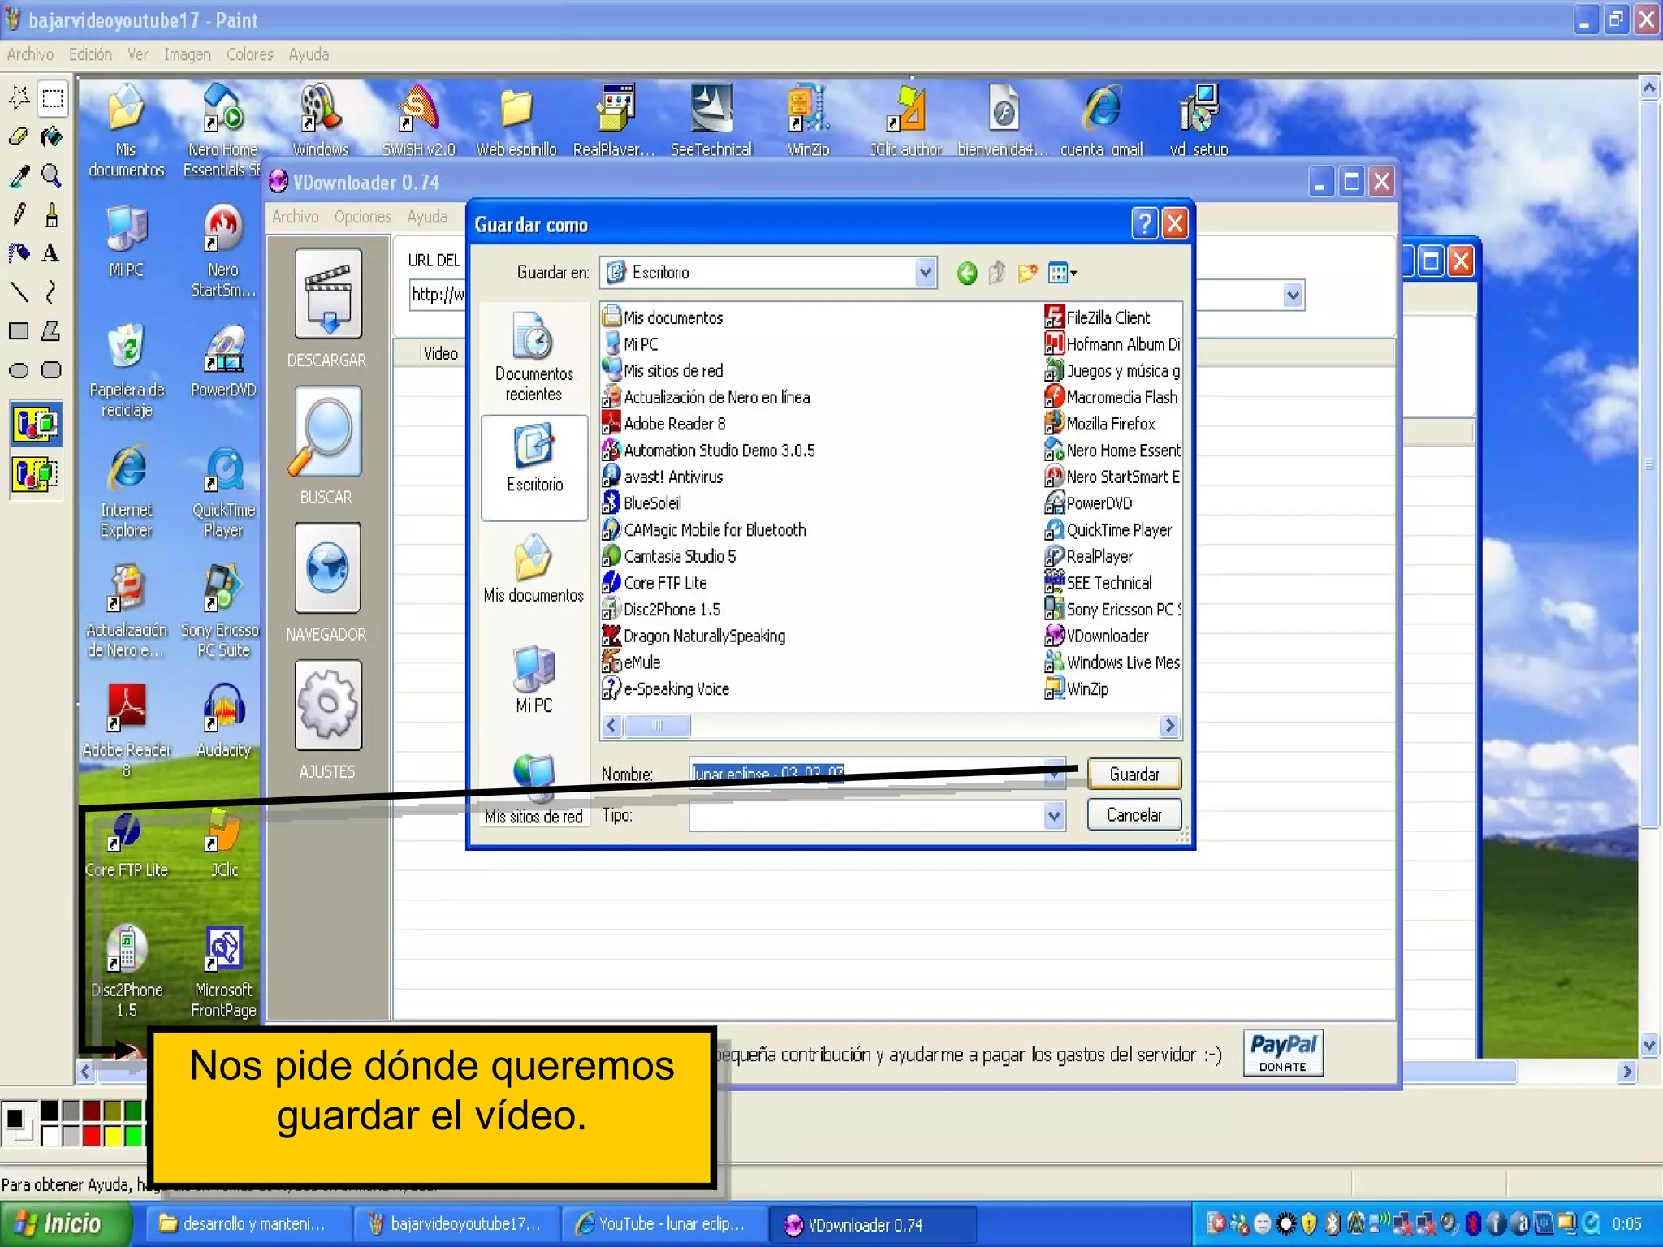This screenshot has width=1663, height=1247.
Task: Open the AJUSTES gear settings icon
Action: click(327, 705)
